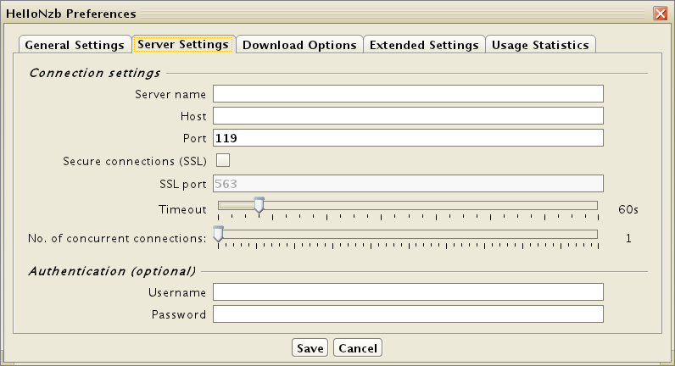Click the concurrent connections value 1
This screenshot has width=675, height=366.
click(x=628, y=238)
